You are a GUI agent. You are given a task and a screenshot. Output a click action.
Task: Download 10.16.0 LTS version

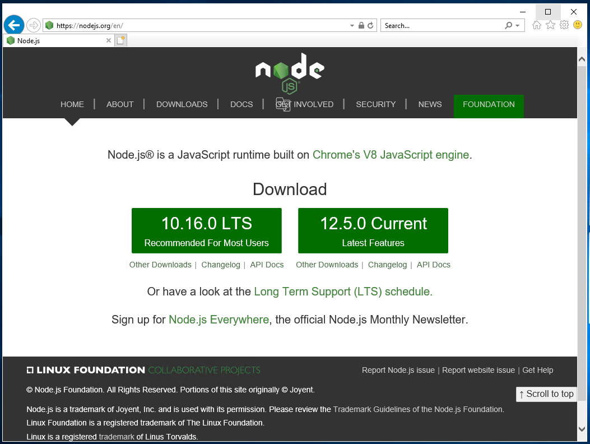click(x=207, y=230)
